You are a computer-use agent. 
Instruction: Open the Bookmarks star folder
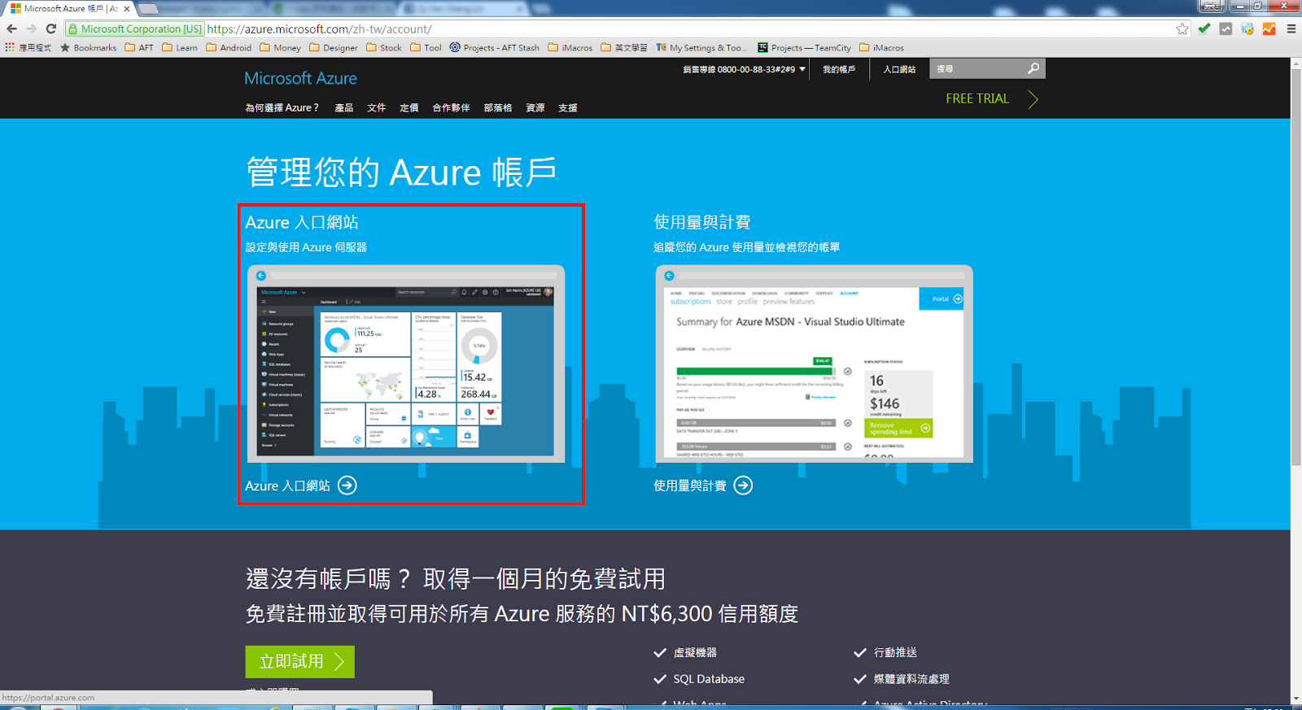[89, 48]
